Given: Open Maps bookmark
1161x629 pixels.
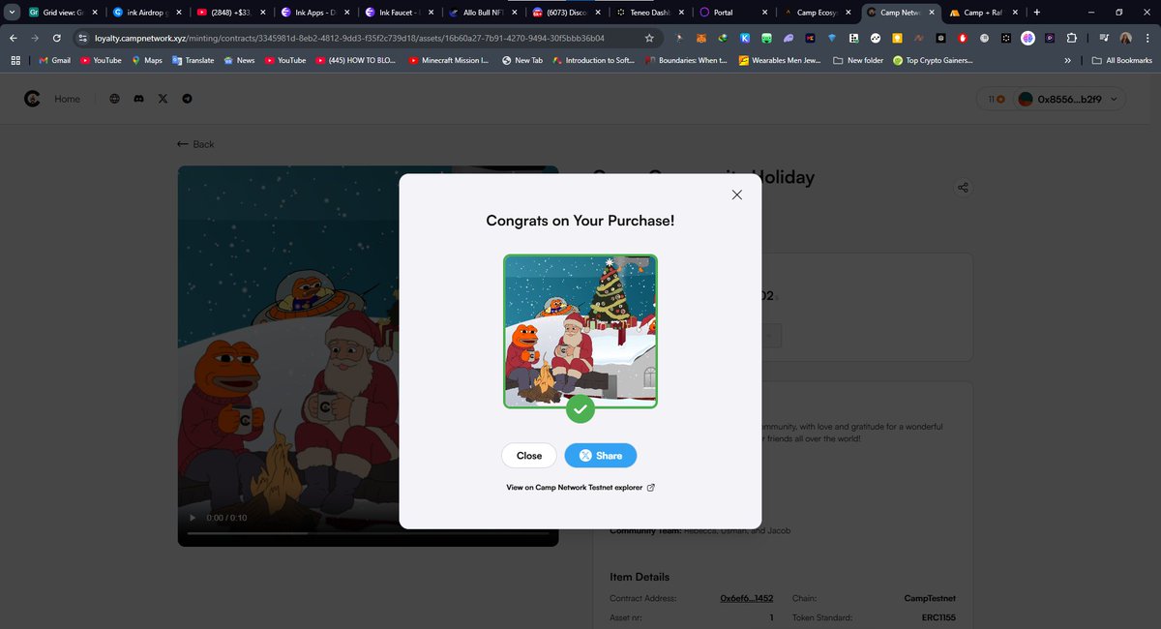Looking at the screenshot, I should point(147,60).
